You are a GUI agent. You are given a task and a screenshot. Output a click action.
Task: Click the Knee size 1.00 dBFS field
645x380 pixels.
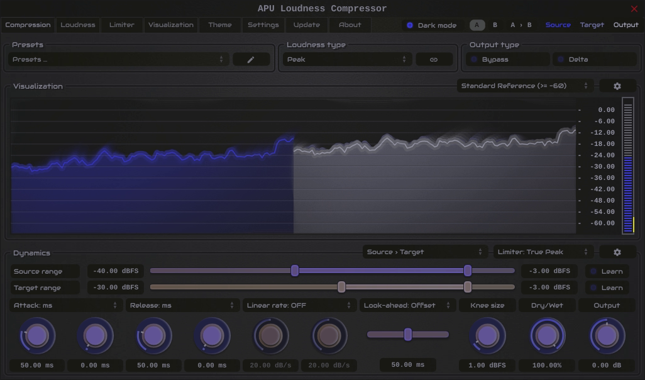click(x=487, y=365)
